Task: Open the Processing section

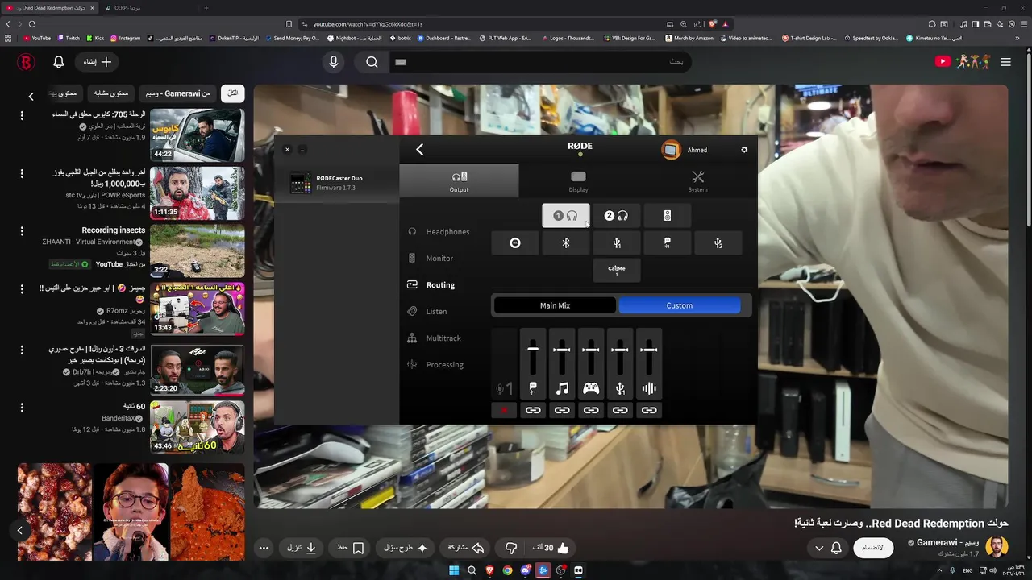Action: tap(435, 365)
